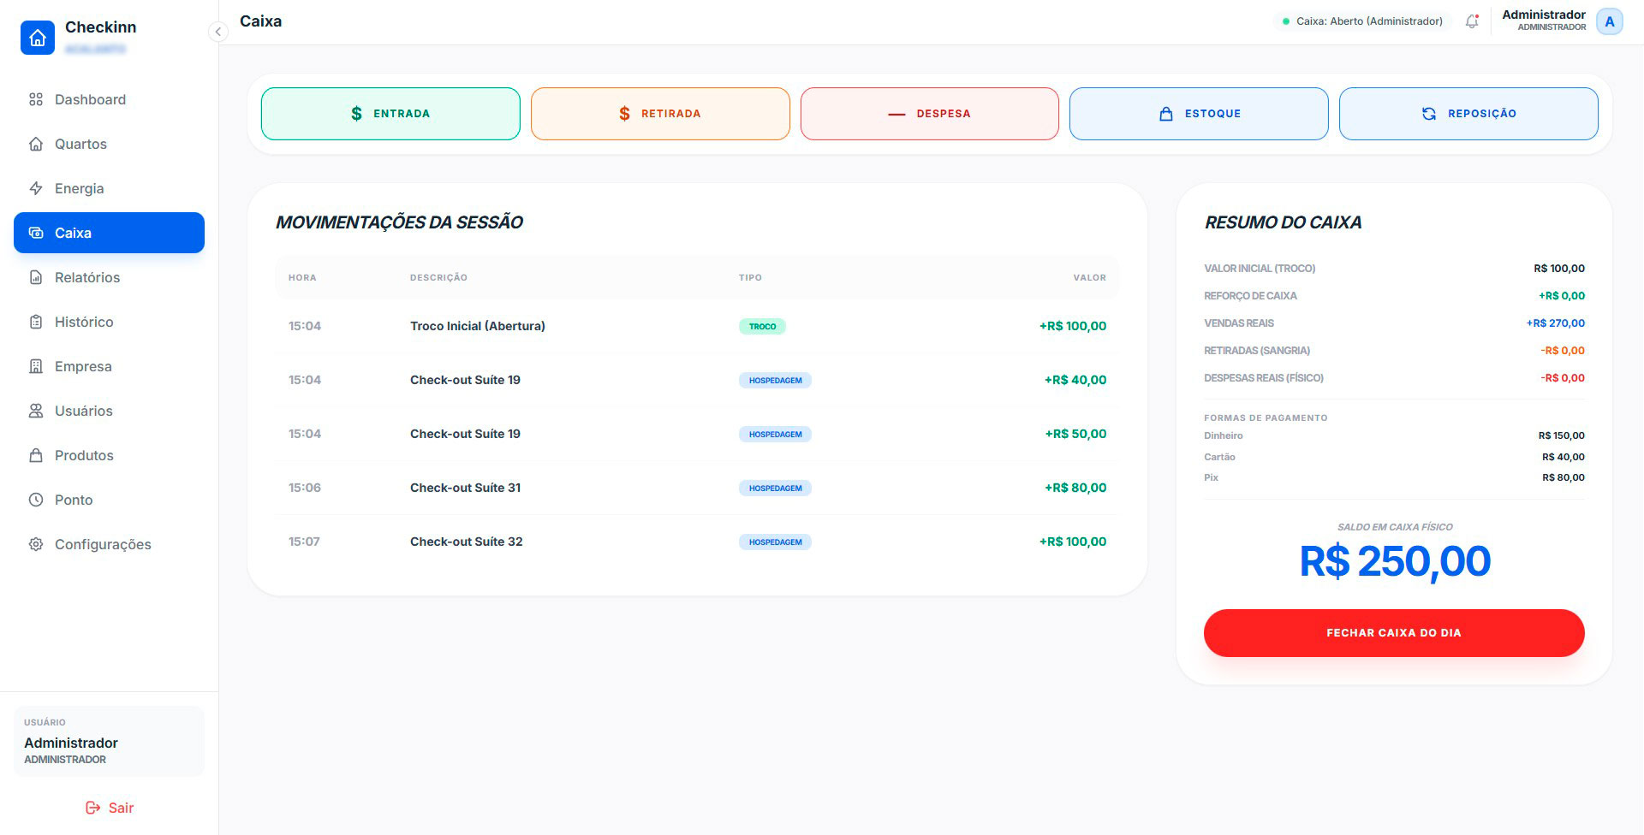
Task: Click the Empresa building icon
Action: tap(36, 366)
